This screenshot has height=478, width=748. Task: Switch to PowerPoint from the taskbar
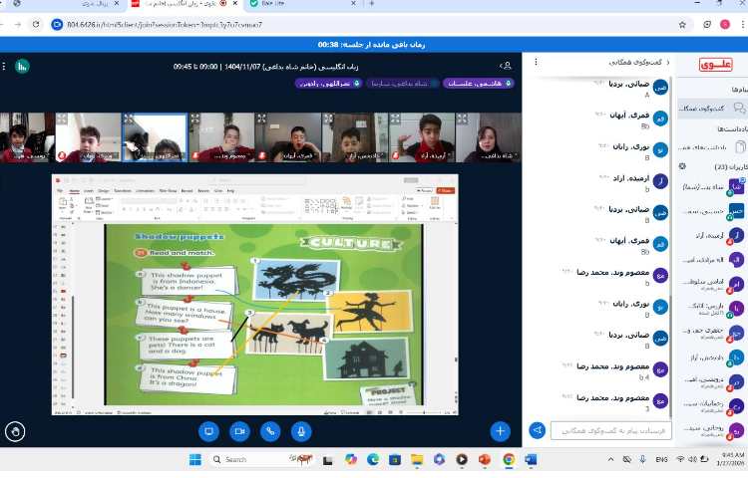pyautogui.click(x=484, y=459)
